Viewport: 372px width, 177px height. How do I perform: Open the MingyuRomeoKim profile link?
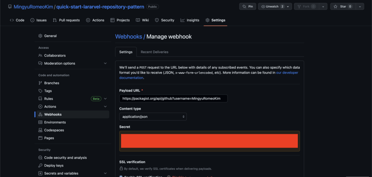33,7
